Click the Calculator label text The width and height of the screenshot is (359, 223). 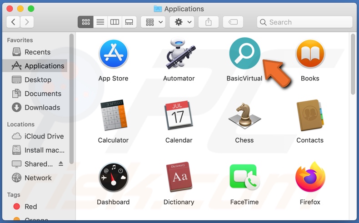click(x=113, y=140)
